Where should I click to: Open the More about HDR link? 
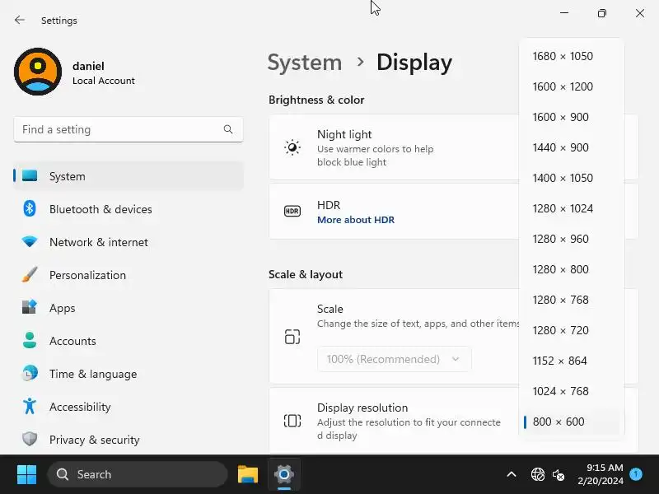click(356, 220)
